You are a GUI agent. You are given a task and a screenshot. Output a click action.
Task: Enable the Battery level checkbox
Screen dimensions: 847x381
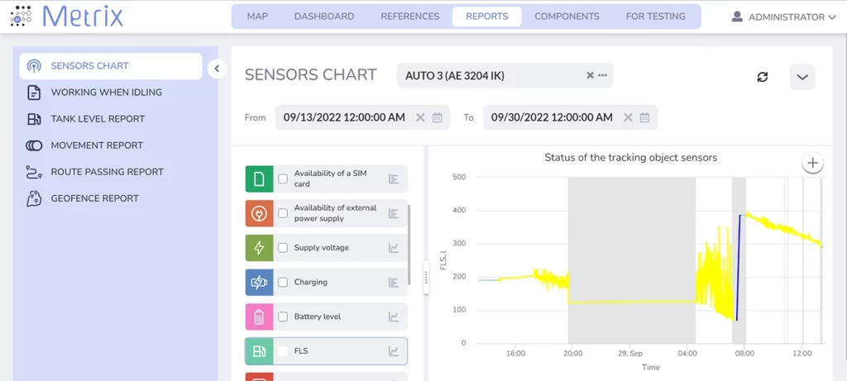coord(283,317)
